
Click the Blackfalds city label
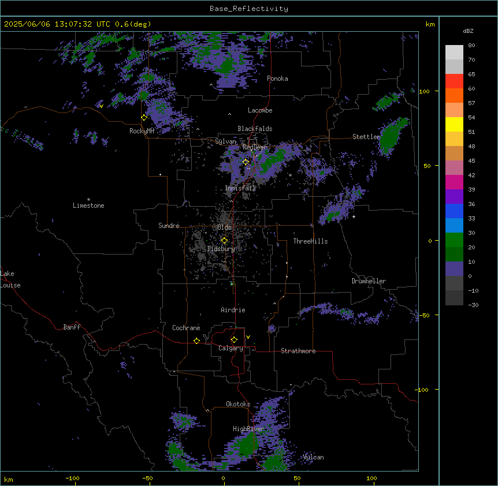point(255,129)
